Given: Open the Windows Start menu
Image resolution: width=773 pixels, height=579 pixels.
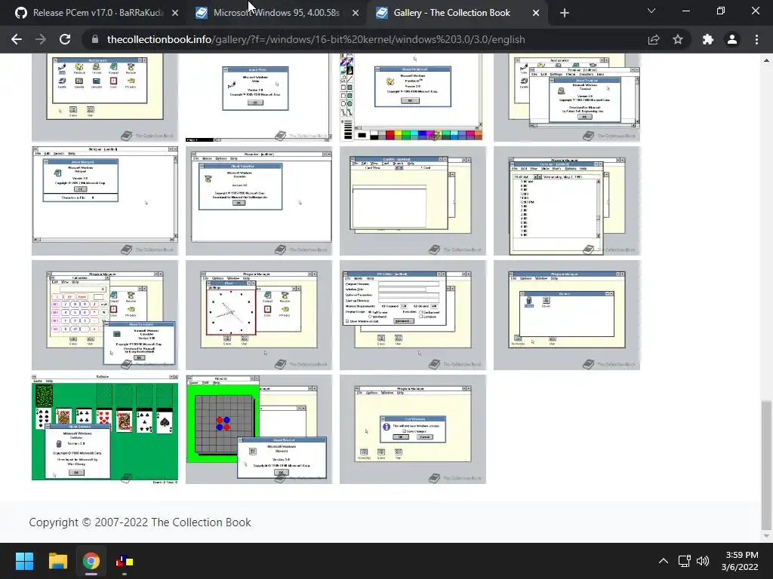Looking at the screenshot, I should click(24, 561).
